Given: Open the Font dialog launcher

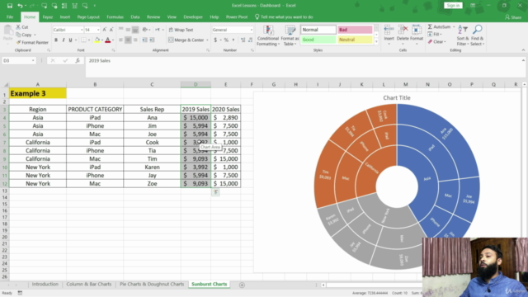Looking at the screenshot, I should click(113, 50).
